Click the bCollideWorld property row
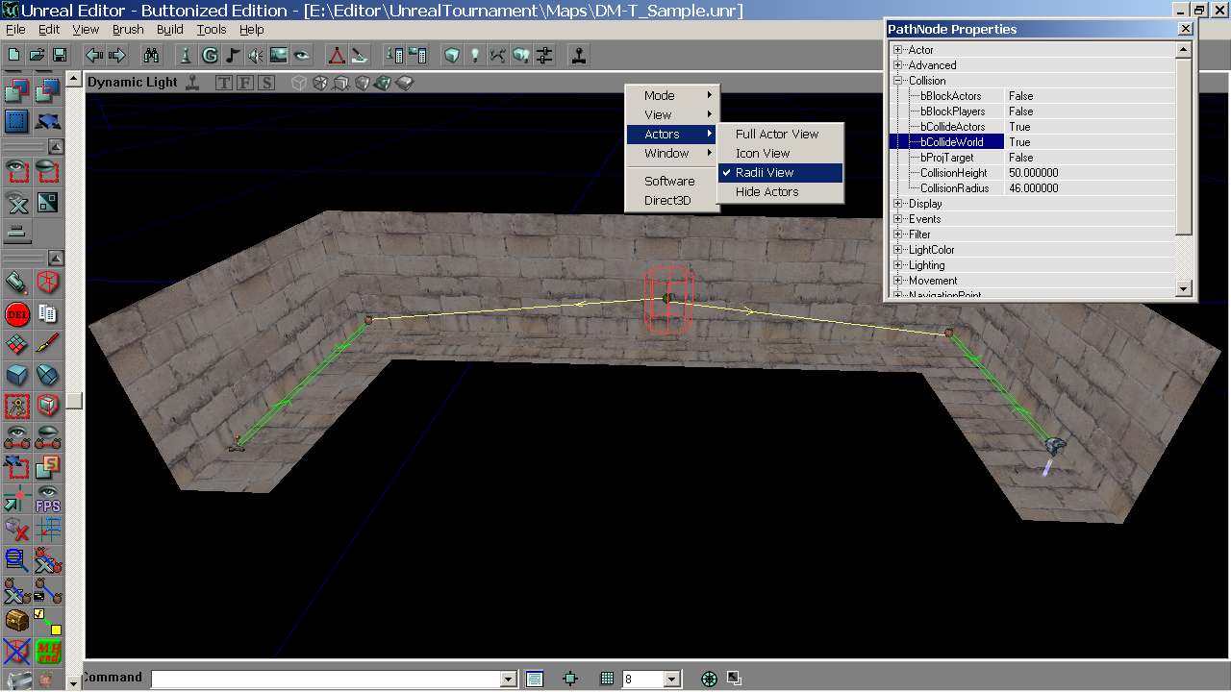Viewport: 1231px width, 692px height. coord(1032,142)
